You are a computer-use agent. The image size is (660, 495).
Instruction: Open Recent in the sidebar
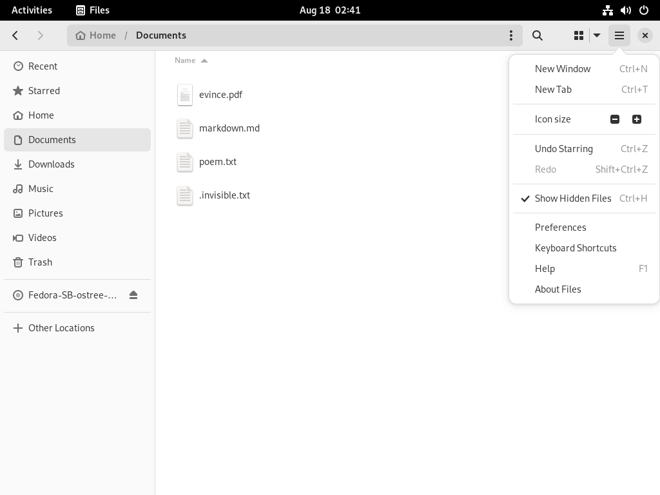tap(77, 66)
